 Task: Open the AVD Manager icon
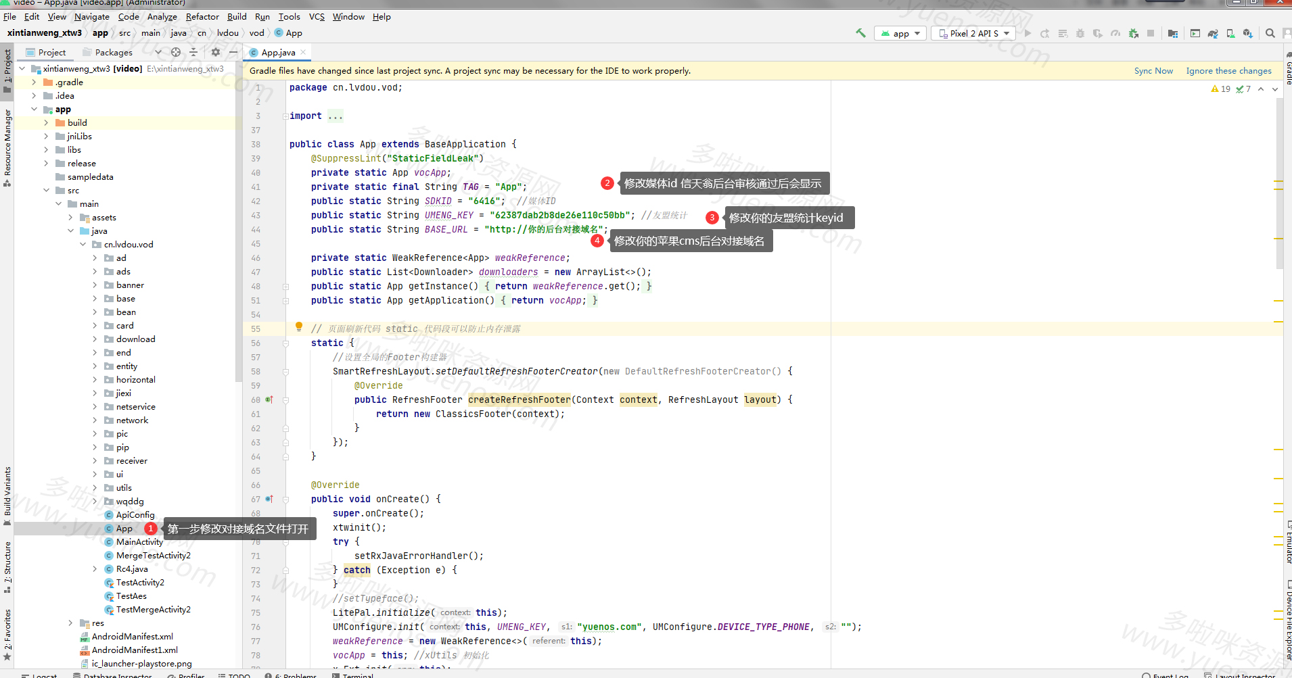[x=1230, y=33]
